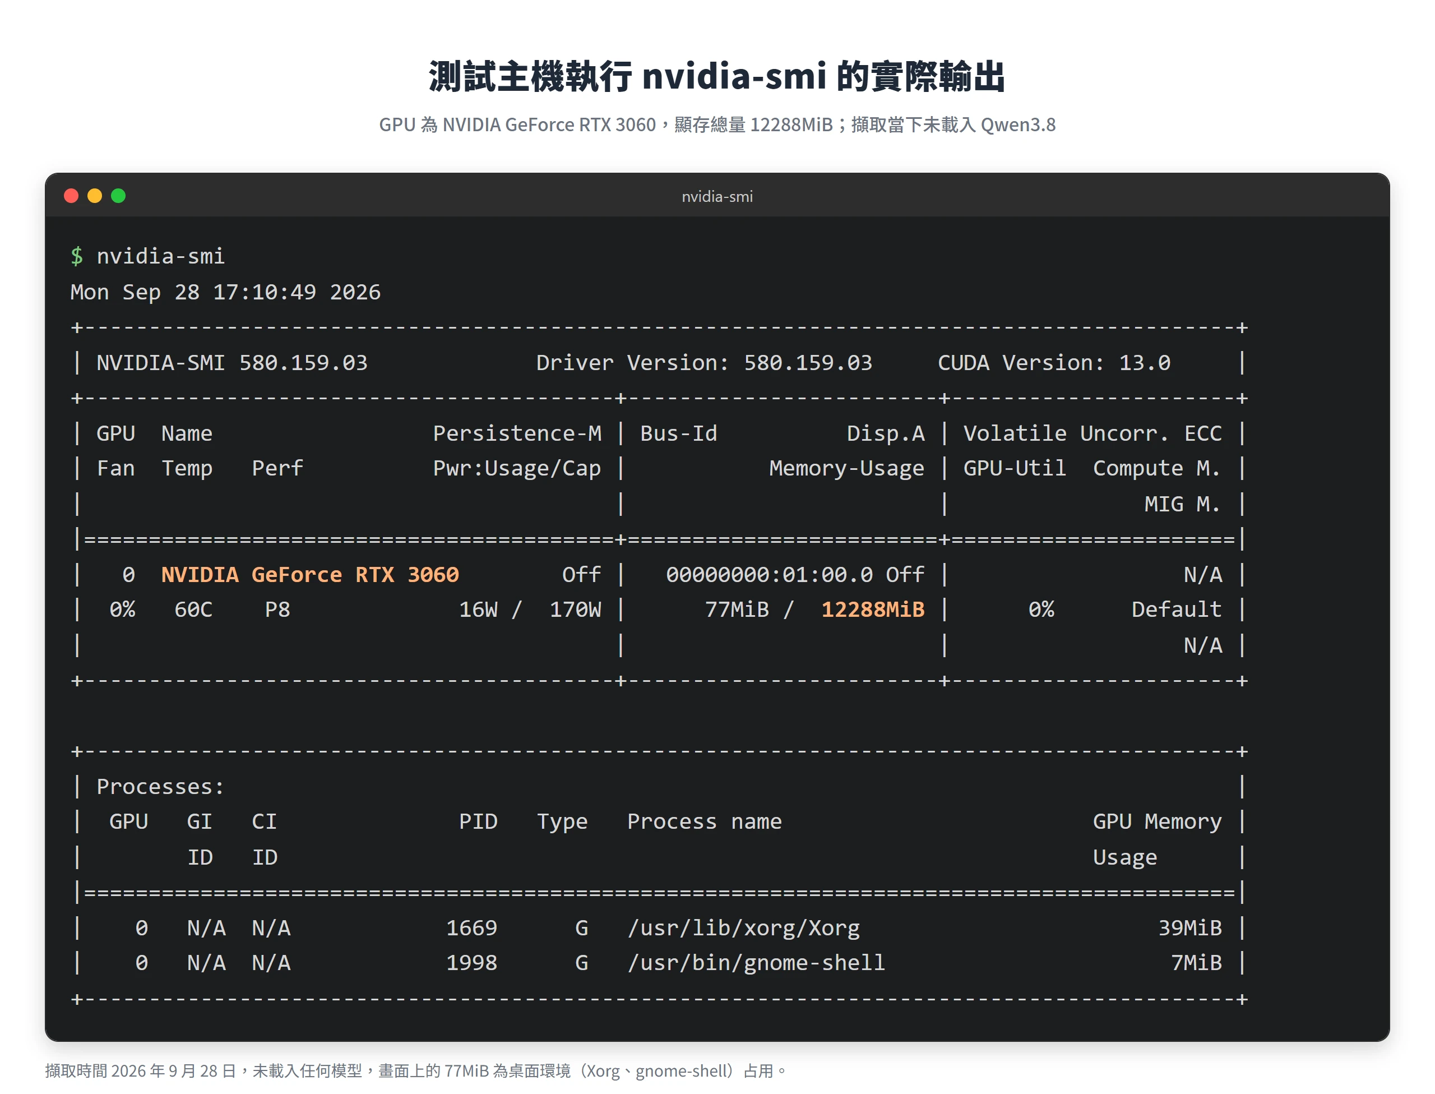The image size is (1435, 1094).
Task: Click the yellow minimize window button
Action: [x=95, y=196]
